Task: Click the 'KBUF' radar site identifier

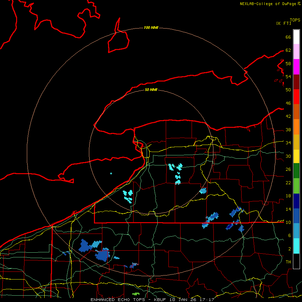Action: point(160,300)
